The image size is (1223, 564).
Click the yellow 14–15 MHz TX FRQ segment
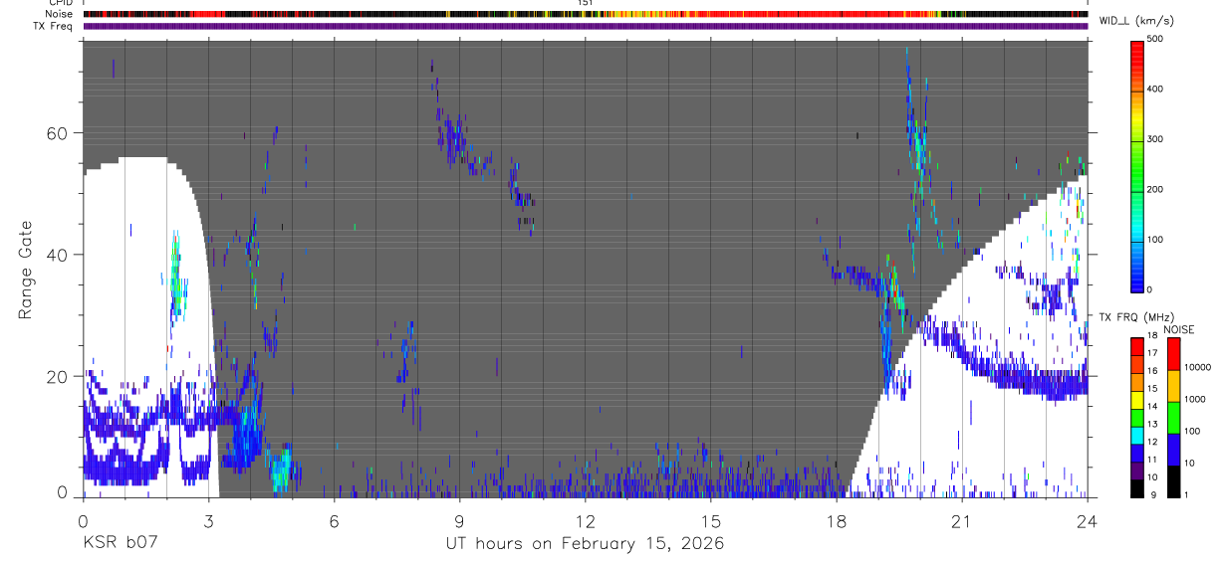point(1136,399)
